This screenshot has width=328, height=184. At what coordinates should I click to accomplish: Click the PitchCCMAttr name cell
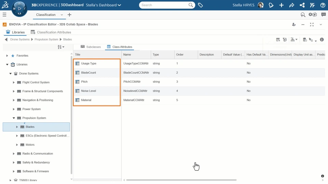coord(132,82)
